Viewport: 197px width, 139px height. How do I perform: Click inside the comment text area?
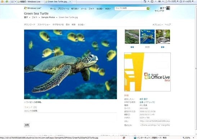pos(71,117)
